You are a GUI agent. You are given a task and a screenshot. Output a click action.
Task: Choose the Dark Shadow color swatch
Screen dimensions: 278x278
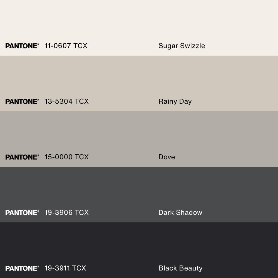(x=139, y=189)
